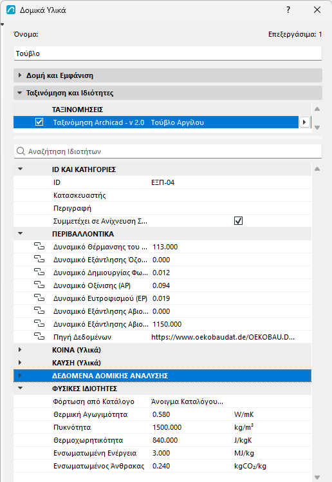Viewport: 332px width, 482px height.
Task: Open the Τούβλο Αργίλου classification arrow
Action: coord(304,122)
